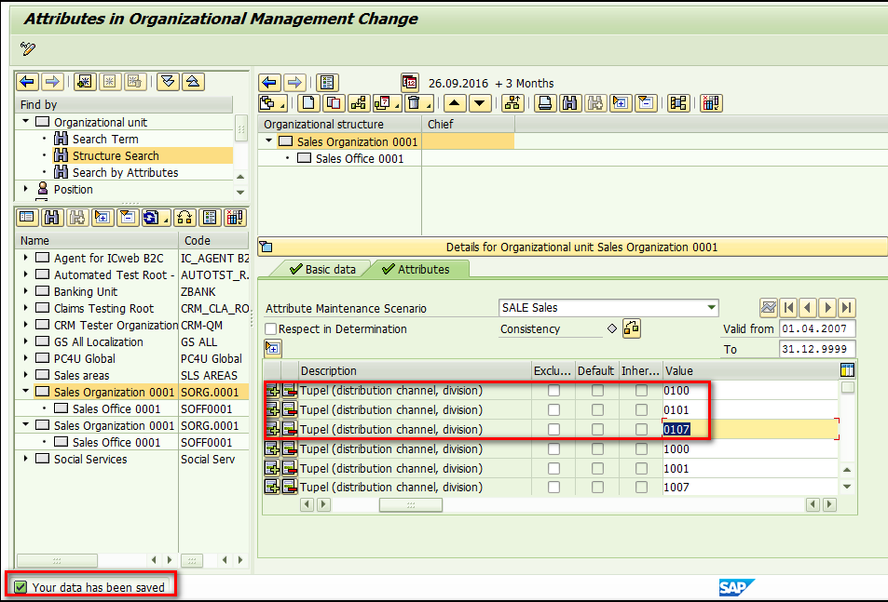Click the refresh icon in results toolbar
Screen dimensions: 888x602
(153, 218)
